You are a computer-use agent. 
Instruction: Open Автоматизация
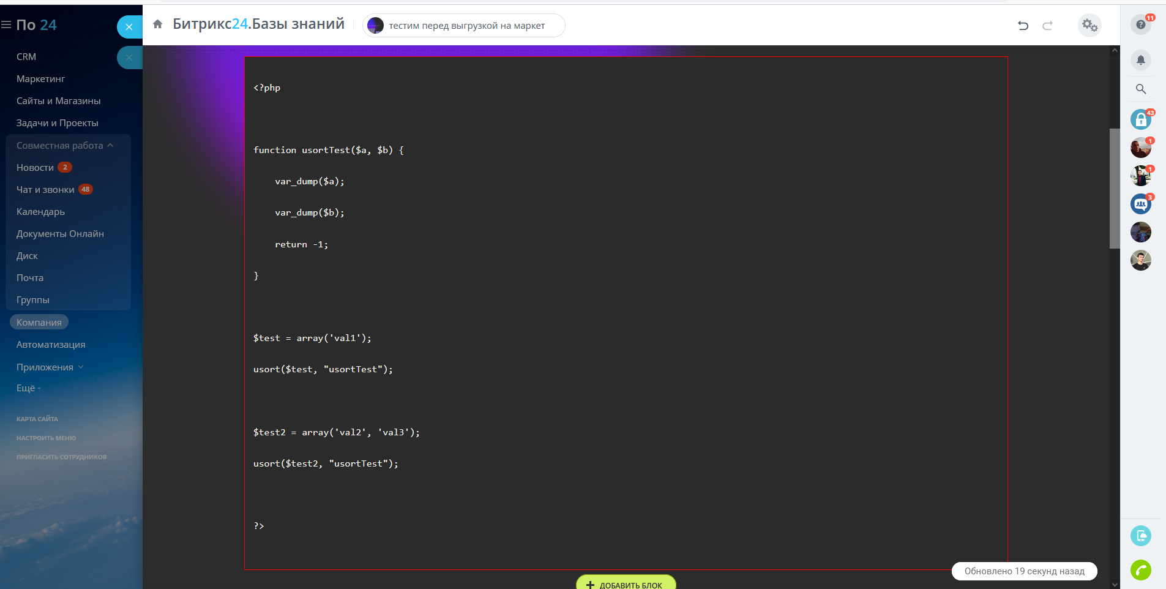pyautogui.click(x=51, y=344)
